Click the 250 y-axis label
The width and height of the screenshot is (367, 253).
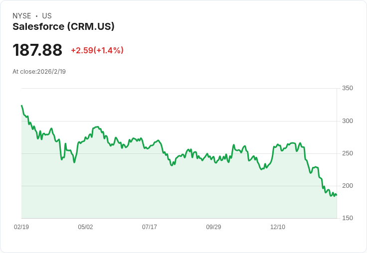(x=347, y=153)
